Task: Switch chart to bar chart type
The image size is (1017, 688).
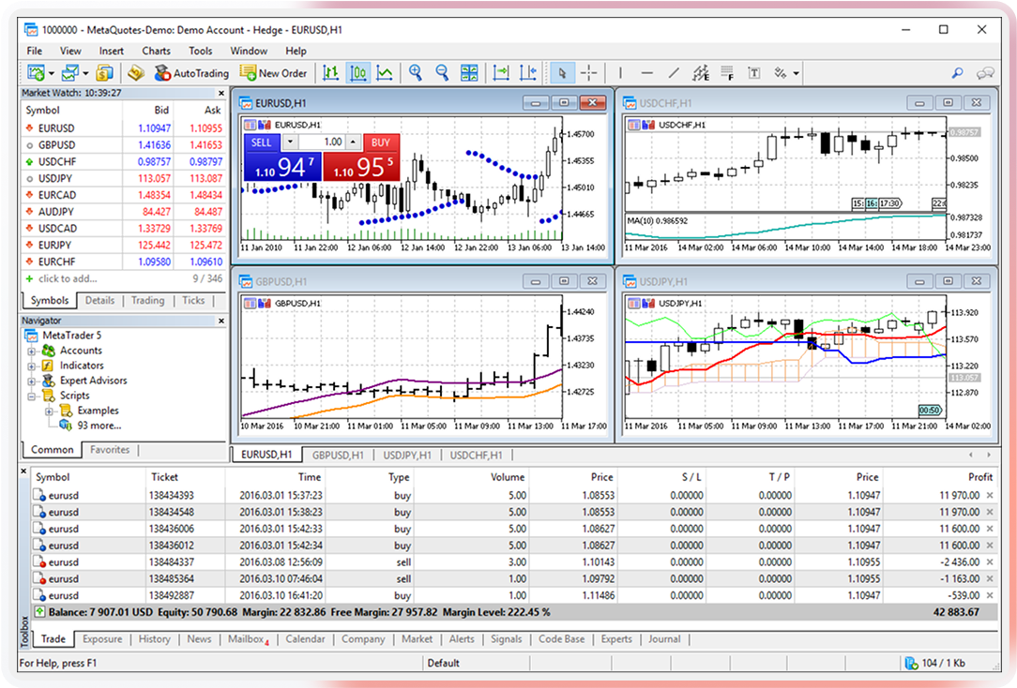Action: [x=331, y=73]
